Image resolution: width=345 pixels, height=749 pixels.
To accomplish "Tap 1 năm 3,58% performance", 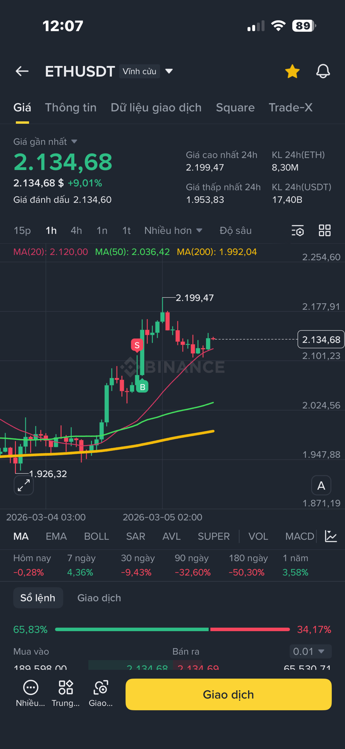I will pos(295,565).
